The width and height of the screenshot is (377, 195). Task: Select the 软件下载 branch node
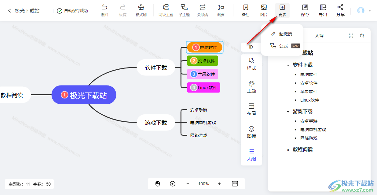tap(156, 68)
